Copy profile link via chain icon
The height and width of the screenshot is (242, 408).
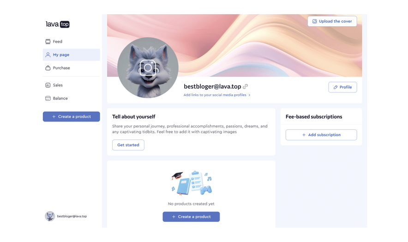click(x=246, y=86)
